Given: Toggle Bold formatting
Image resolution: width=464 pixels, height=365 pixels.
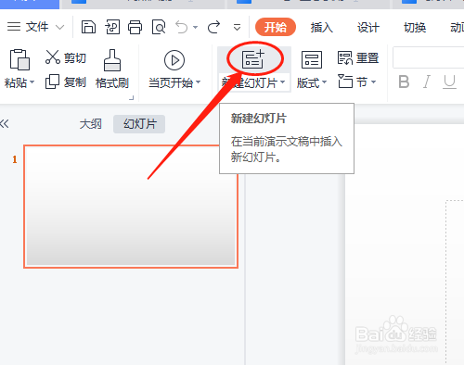Looking at the screenshot, I should coord(404,82).
